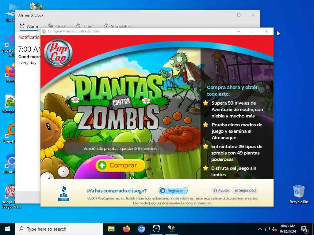Open the taskbar clock and date

click(288, 229)
